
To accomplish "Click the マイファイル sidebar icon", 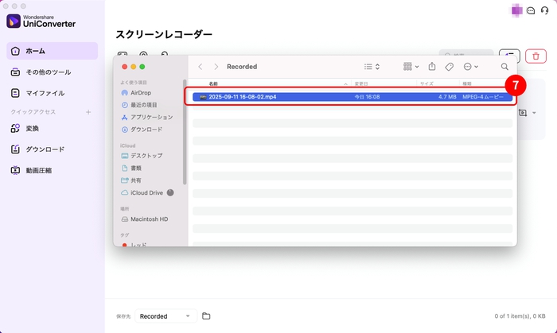I will click(15, 93).
